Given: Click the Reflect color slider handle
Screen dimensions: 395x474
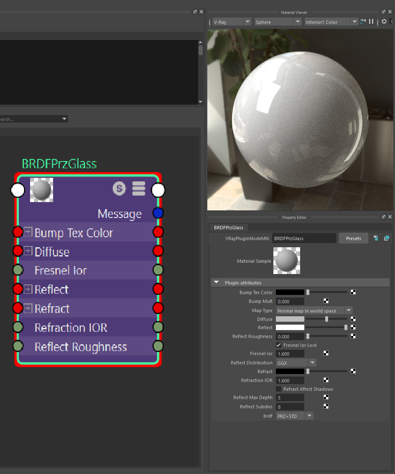Looking at the screenshot, I should (x=346, y=328).
